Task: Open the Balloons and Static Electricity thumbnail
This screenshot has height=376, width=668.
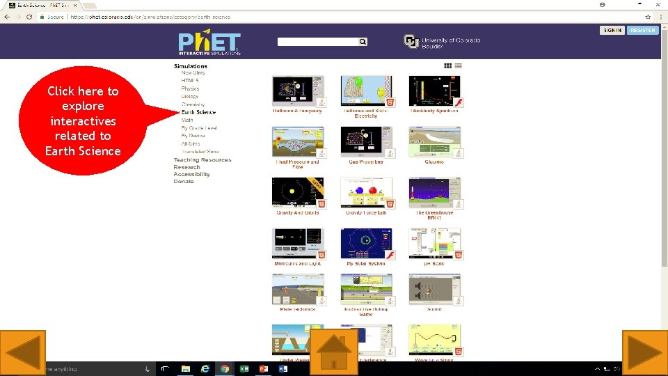Action: click(366, 91)
